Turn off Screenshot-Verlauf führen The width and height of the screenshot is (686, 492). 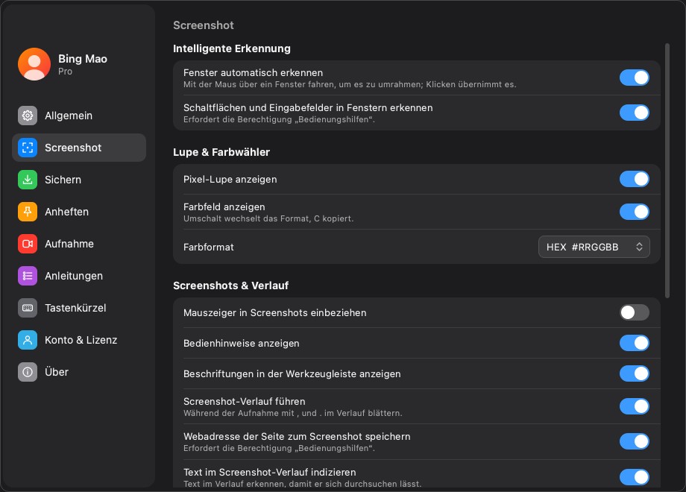pos(634,407)
